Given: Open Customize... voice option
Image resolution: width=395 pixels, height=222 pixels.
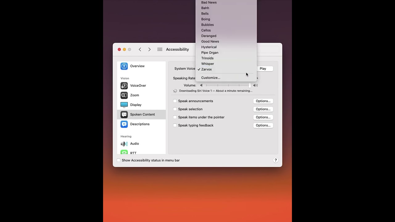Looking at the screenshot, I should 226,78.
